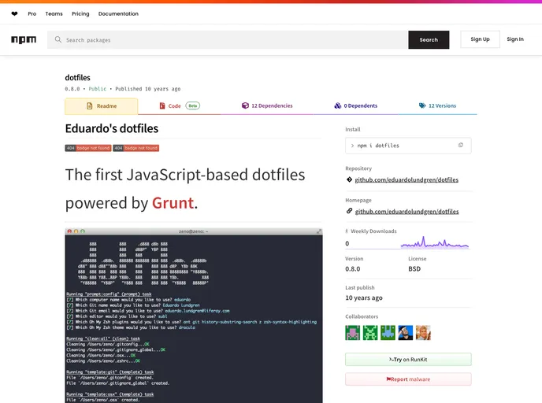Switch to the Readme tab
The height and width of the screenshot is (403, 542).
pos(102,106)
